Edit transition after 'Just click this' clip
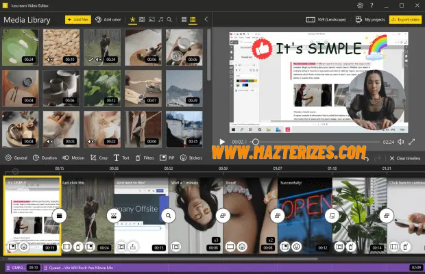Image resolution: width=425 pixels, height=274 pixels. (114, 216)
